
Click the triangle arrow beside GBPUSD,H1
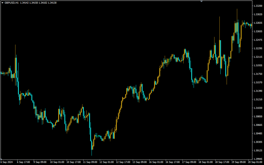click(x=2, y=3)
